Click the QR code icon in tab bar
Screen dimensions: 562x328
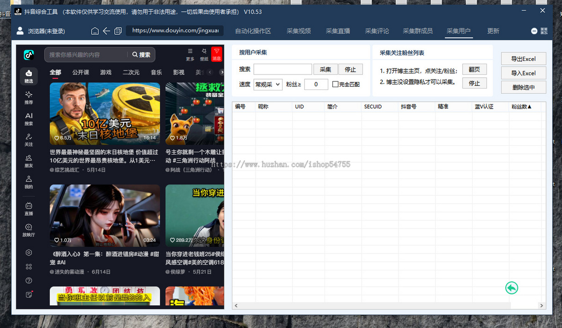pos(544,31)
